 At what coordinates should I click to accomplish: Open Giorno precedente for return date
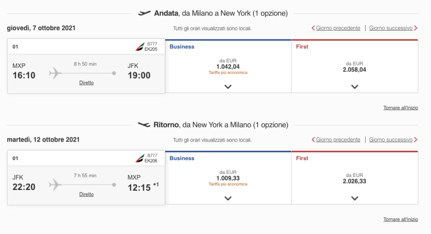tap(338, 139)
